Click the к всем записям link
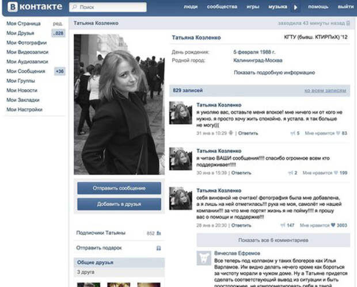 tap(325, 90)
